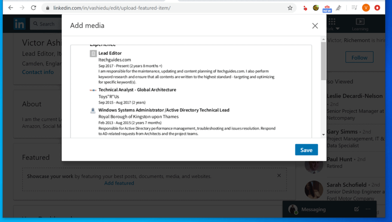Reload the LinkedIn page
Screen dimensions: 392x222
[33, 8]
